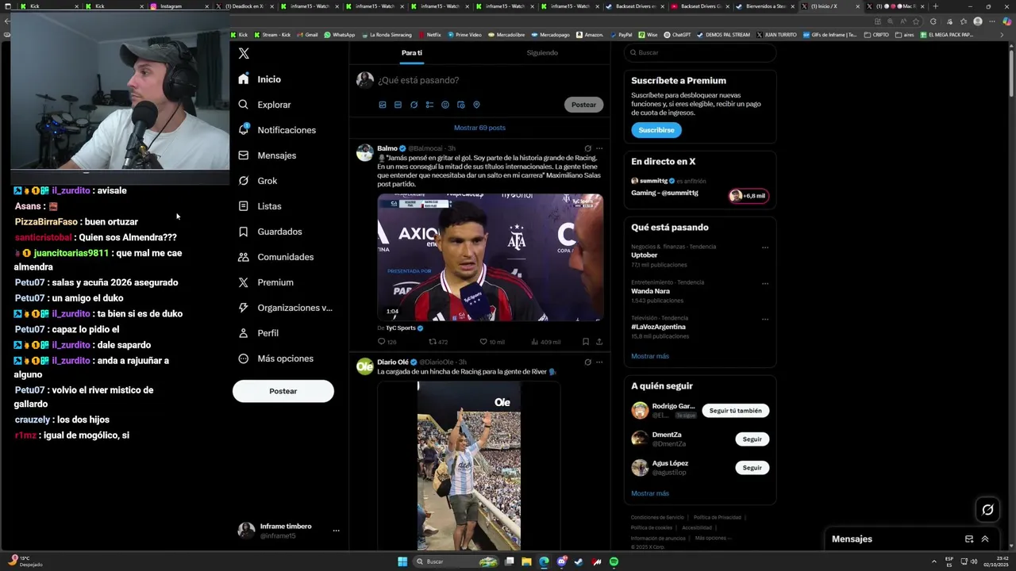Open the Wanda Nara trend
Screen dimensions: 1016x571
650,291
